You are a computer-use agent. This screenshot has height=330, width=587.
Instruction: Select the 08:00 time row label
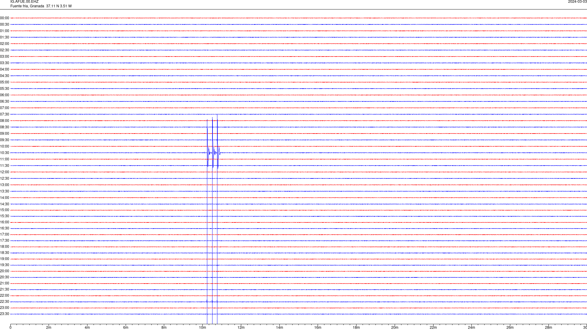pyautogui.click(x=5, y=121)
